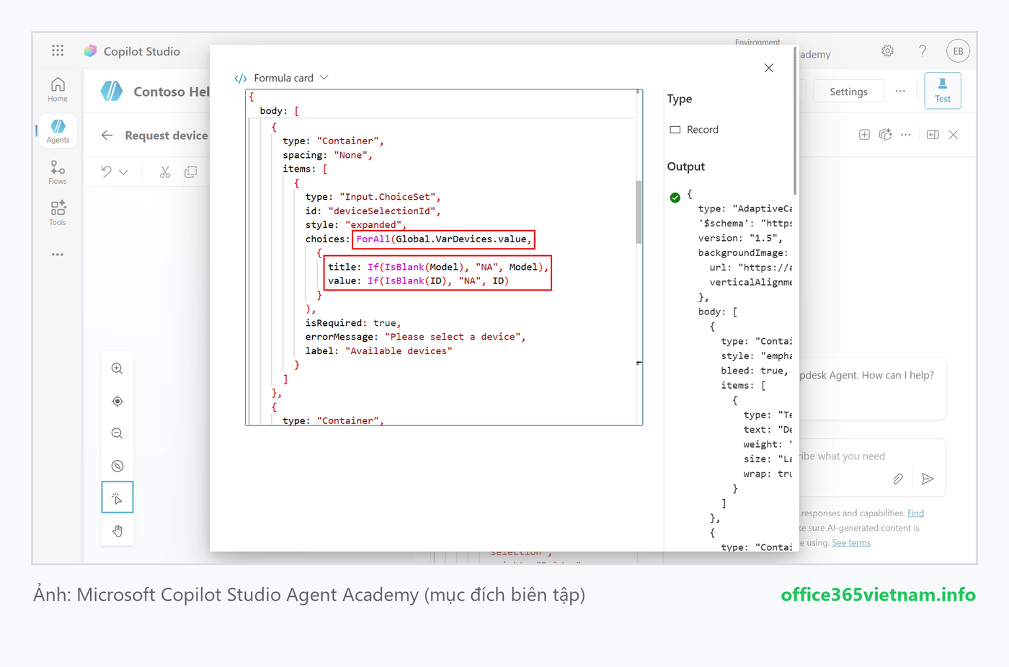Open Agents in the left sidebar

58,131
